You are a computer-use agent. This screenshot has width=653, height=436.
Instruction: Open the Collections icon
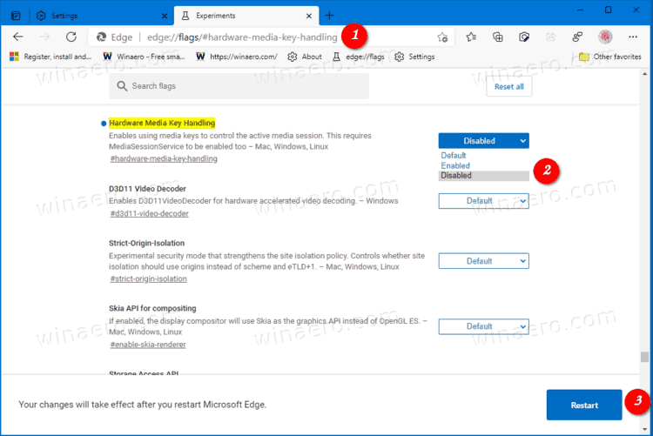(498, 37)
